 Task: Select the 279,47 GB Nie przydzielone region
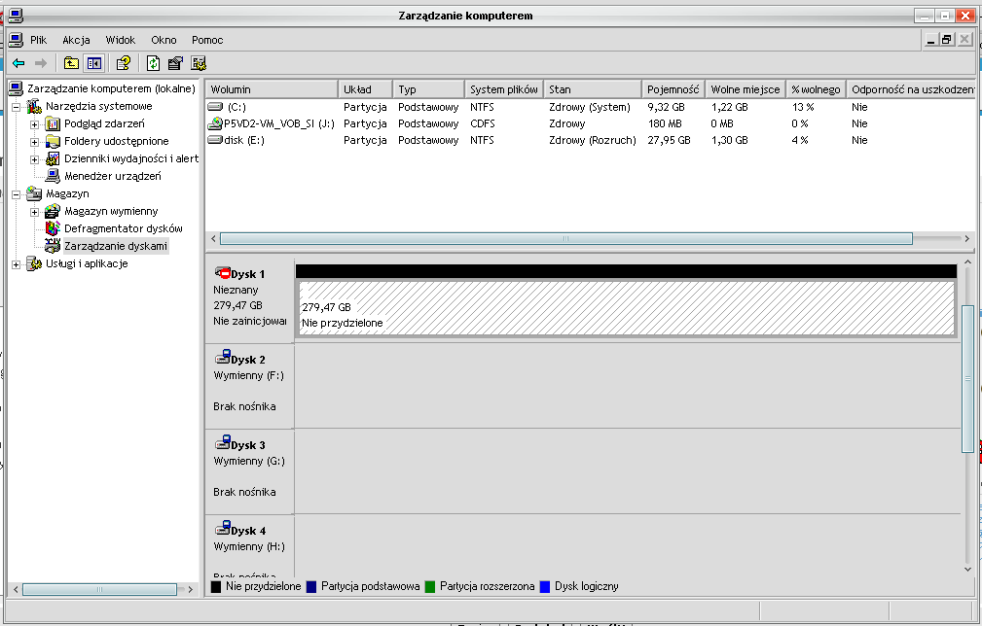click(x=626, y=308)
